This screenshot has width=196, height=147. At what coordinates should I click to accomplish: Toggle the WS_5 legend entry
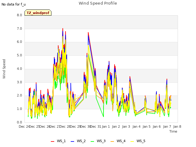point(138,141)
